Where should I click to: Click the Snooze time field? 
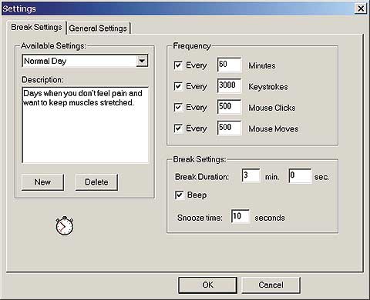coord(240,217)
